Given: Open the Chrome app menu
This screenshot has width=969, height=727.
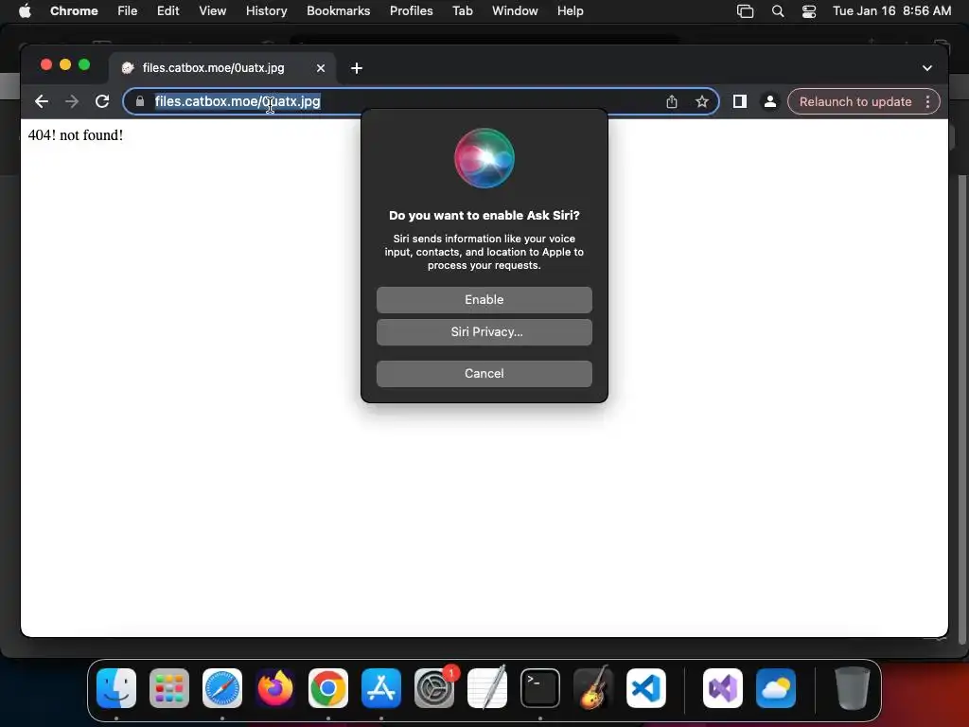Looking at the screenshot, I should coord(74,10).
